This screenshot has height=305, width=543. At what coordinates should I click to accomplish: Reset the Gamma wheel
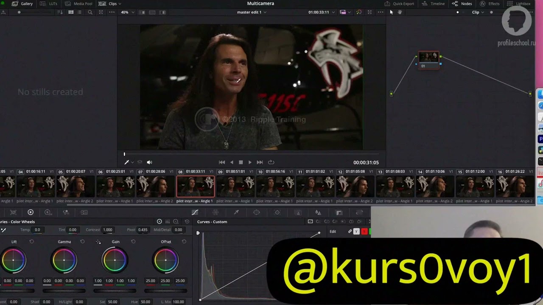(x=82, y=241)
